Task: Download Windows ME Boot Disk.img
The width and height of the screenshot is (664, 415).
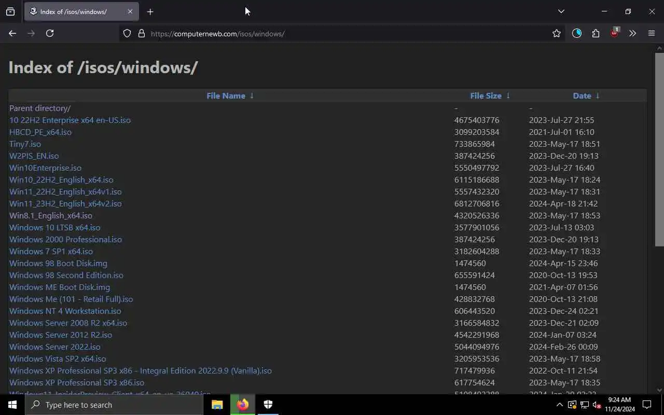Action: (60, 287)
